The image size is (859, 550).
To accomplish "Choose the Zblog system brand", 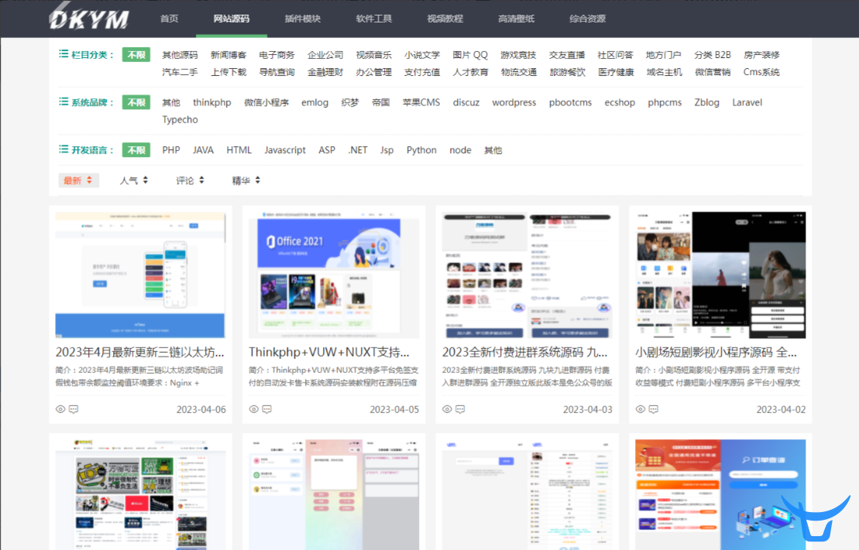I will (x=706, y=102).
